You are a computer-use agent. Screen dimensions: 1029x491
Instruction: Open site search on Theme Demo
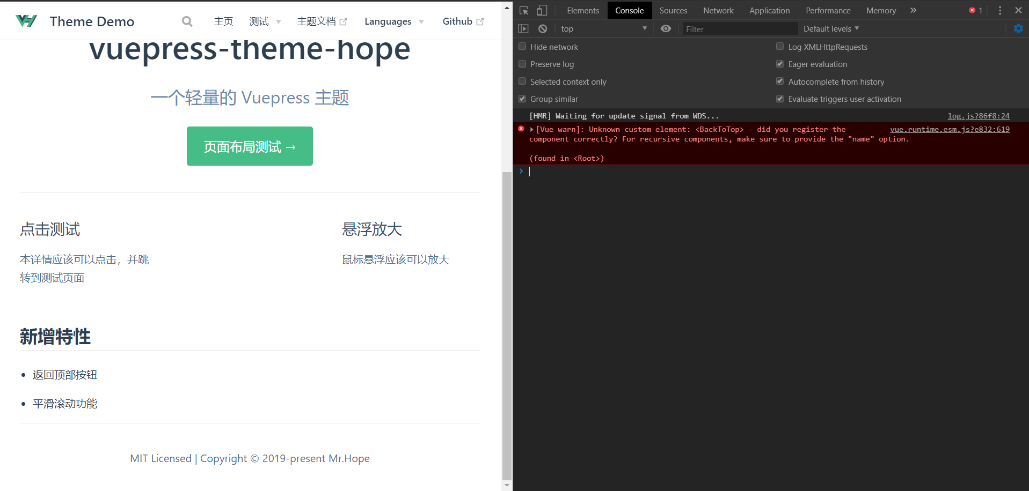(x=187, y=21)
